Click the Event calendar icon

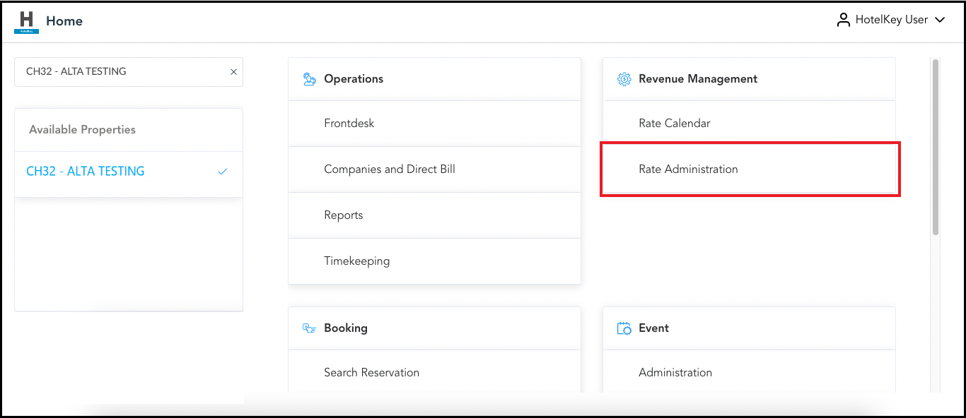[624, 328]
